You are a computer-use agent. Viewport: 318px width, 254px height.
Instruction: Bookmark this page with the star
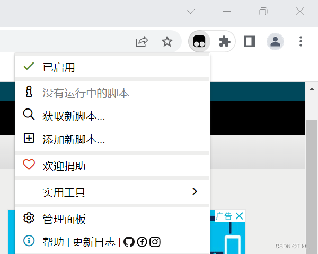click(x=167, y=41)
